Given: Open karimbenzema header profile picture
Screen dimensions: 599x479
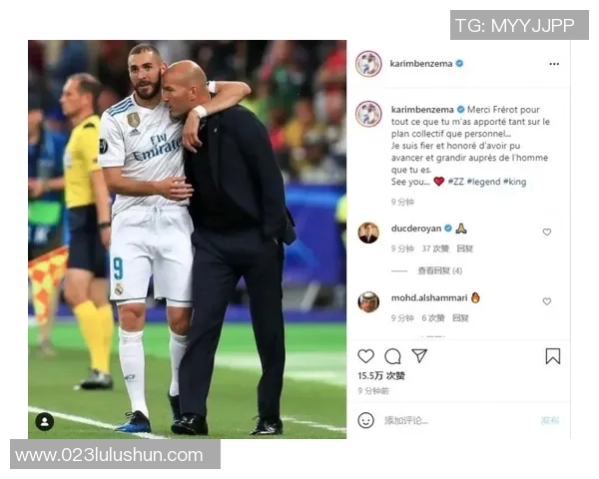Looking at the screenshot, I should click(x=368, y=64).
